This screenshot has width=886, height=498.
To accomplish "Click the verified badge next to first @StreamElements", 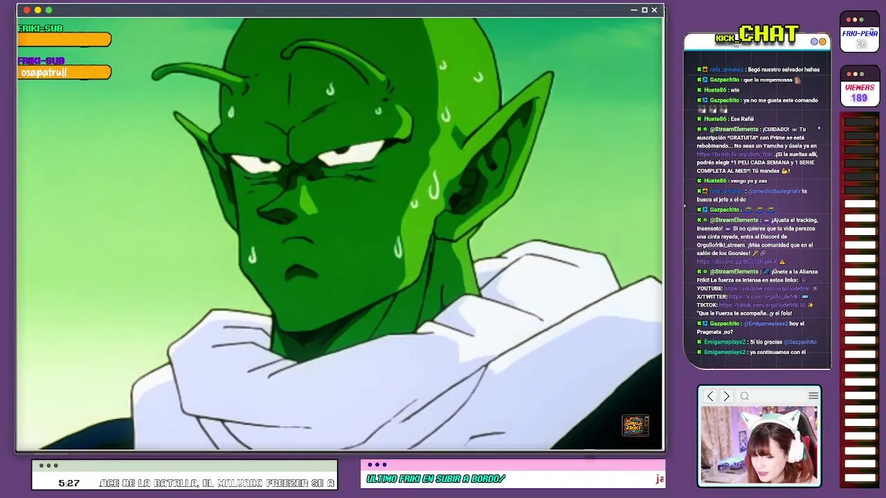I will (705, 129).
